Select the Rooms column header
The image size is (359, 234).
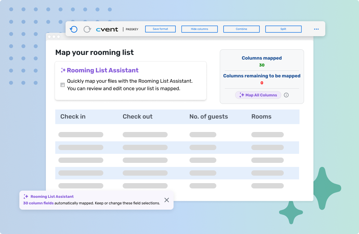pyautogui.click(x=261, y=116)
